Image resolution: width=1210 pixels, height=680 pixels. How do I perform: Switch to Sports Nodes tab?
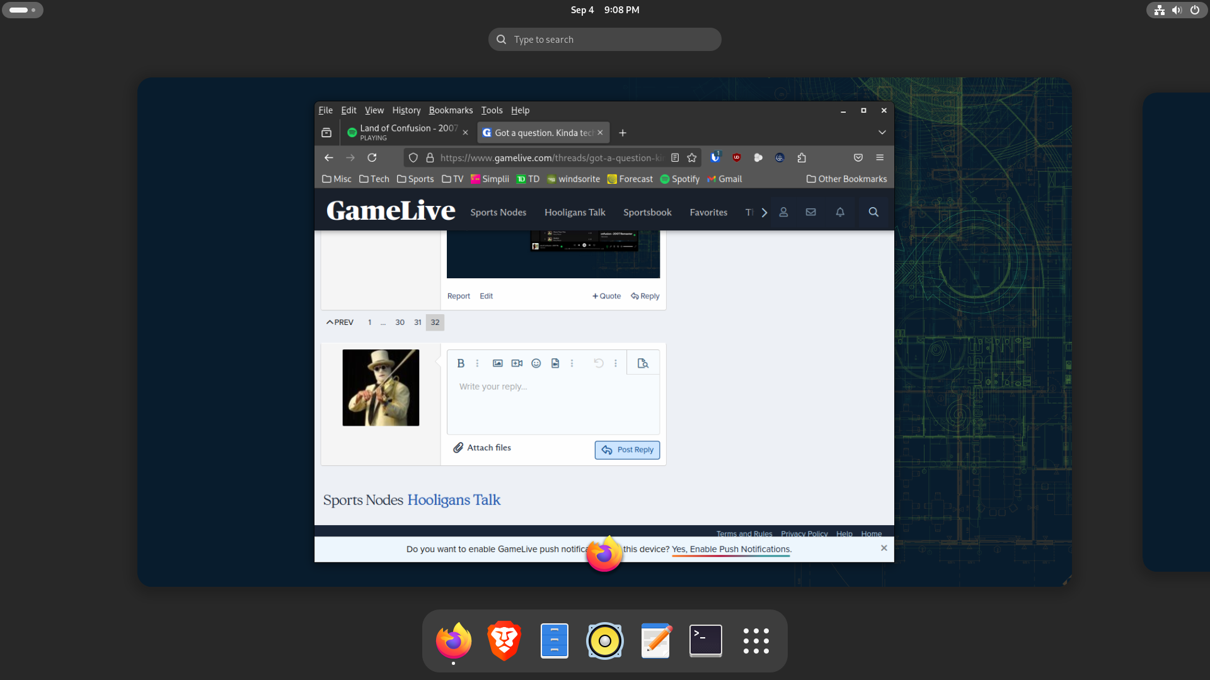[x=497, y=212]
